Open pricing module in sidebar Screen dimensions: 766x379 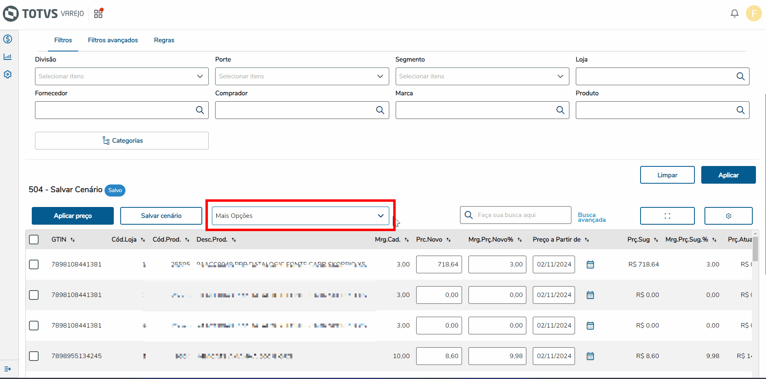[8, 39]
